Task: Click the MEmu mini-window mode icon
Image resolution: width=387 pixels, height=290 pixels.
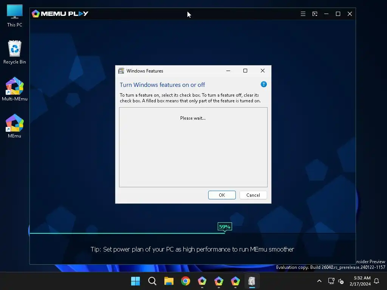Action: [x=315, y=14]
